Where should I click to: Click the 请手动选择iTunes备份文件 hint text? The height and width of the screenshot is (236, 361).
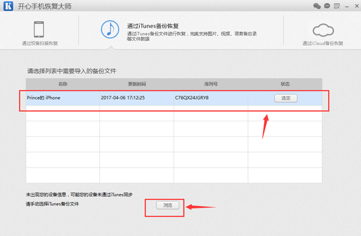pyautogui.click(x=52, y=204)
